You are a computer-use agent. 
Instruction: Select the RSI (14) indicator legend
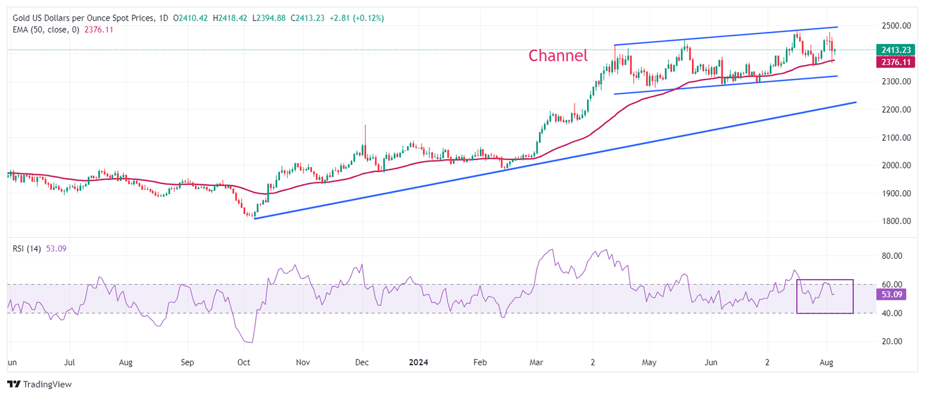coord(26,249)
